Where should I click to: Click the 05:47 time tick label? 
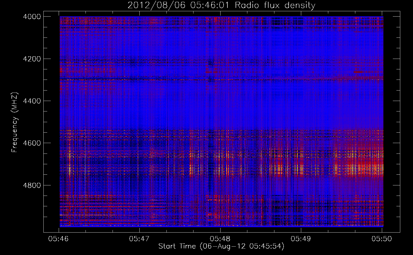point(139,239)
